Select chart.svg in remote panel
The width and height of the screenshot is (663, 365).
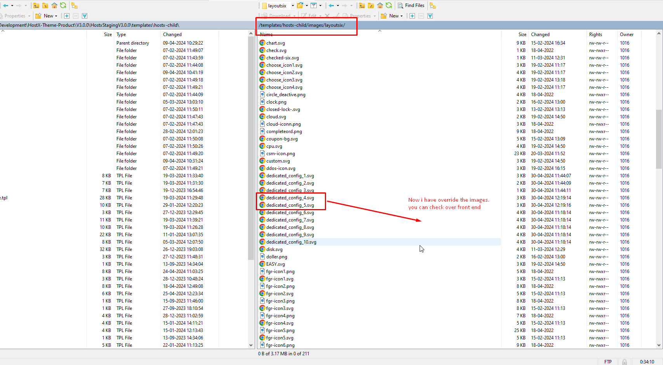(275, 43)
